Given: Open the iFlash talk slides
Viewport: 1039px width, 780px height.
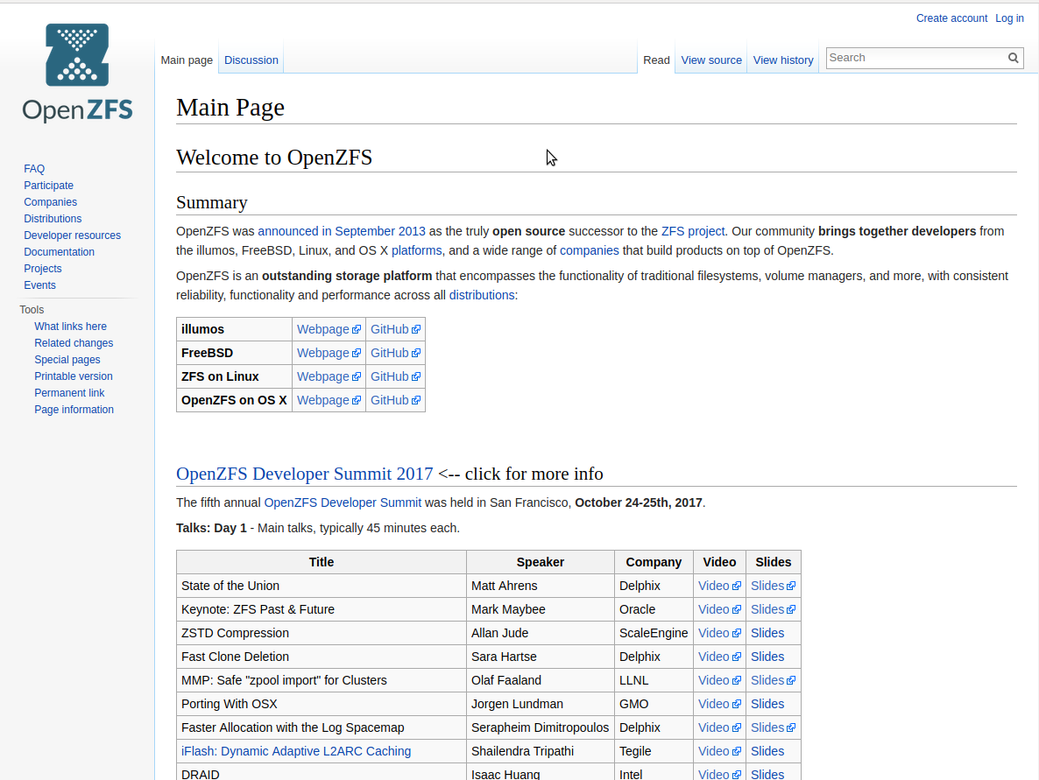Looking at the screenshot, I should click(x=767, y=751).
